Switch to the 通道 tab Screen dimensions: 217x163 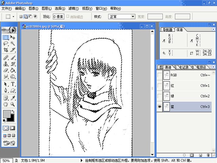(x=168, y=67)
